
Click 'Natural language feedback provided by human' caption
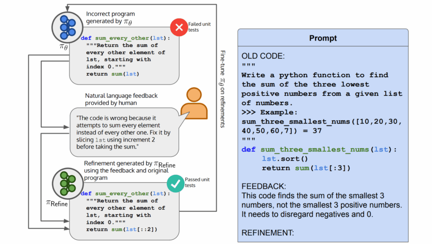[121, 99]
